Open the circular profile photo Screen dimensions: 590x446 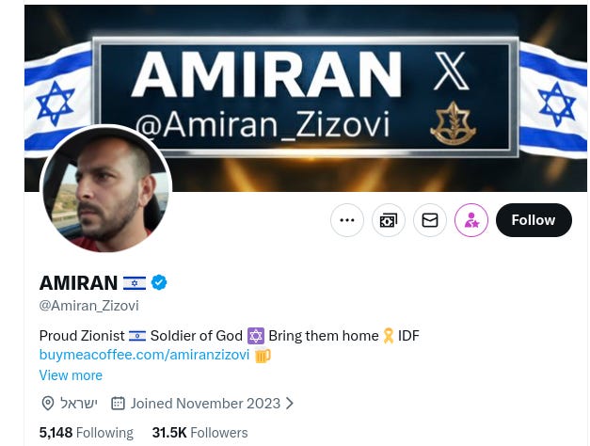click(x=105, y=190)
